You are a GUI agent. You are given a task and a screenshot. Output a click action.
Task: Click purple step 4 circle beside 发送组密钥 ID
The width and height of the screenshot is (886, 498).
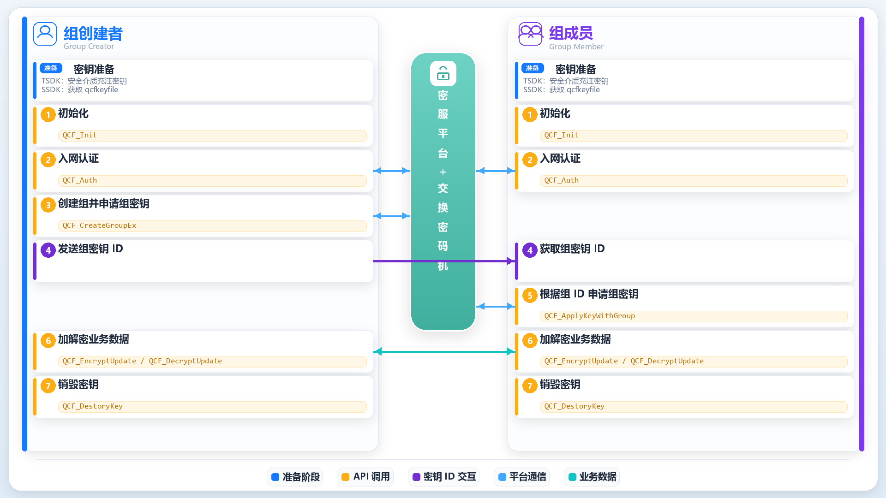coord(48,250)
